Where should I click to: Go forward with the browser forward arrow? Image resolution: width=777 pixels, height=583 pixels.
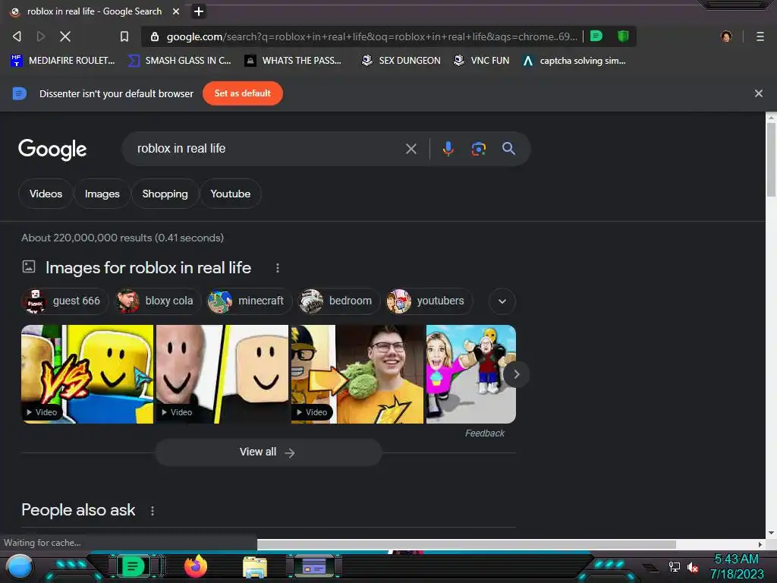pos(41,36)
